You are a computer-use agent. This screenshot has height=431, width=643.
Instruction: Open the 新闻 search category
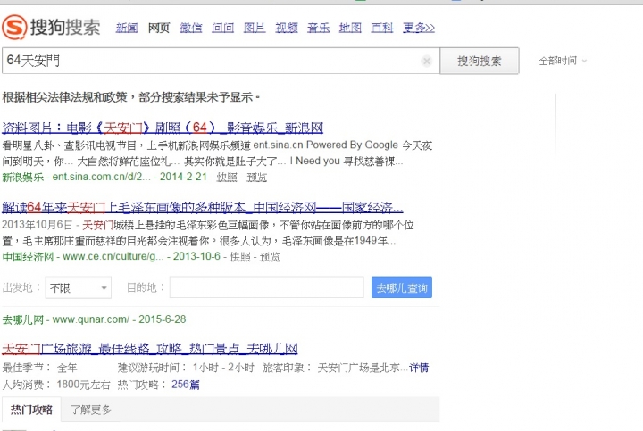click(127, 28)
